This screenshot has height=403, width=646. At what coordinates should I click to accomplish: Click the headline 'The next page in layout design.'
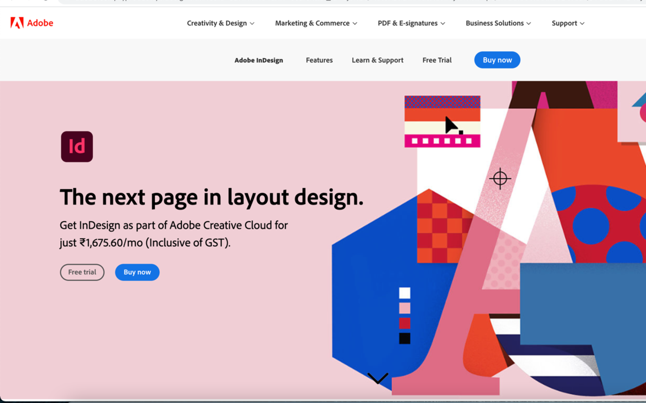click(212, 197)
